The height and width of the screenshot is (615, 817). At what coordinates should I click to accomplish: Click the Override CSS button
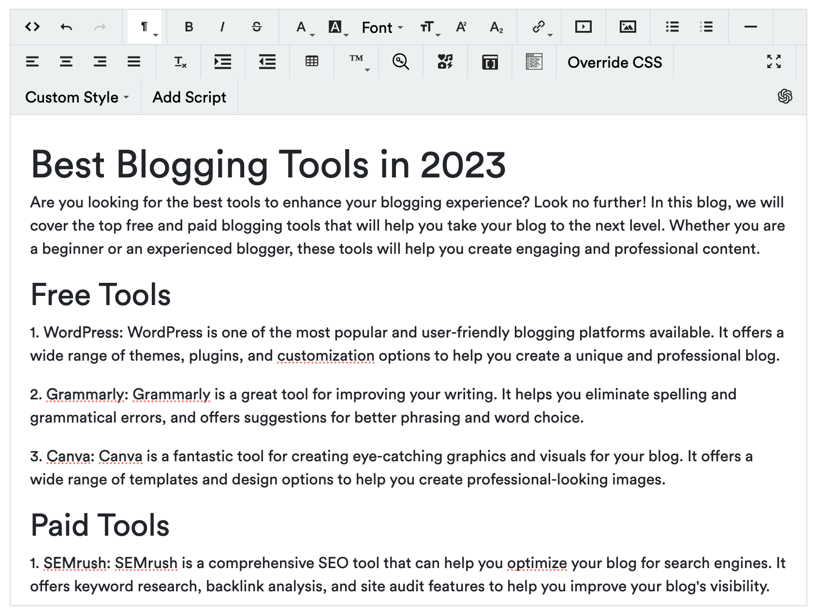point(615,62)
